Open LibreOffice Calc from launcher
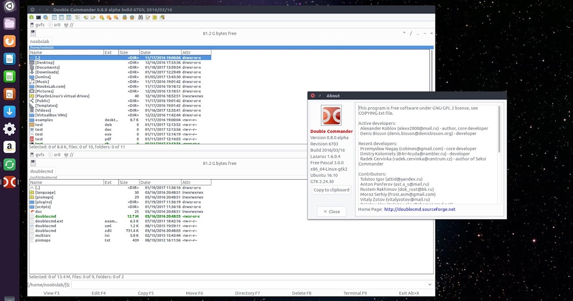Screen dimensions: 573x301 tap(10, 76)
